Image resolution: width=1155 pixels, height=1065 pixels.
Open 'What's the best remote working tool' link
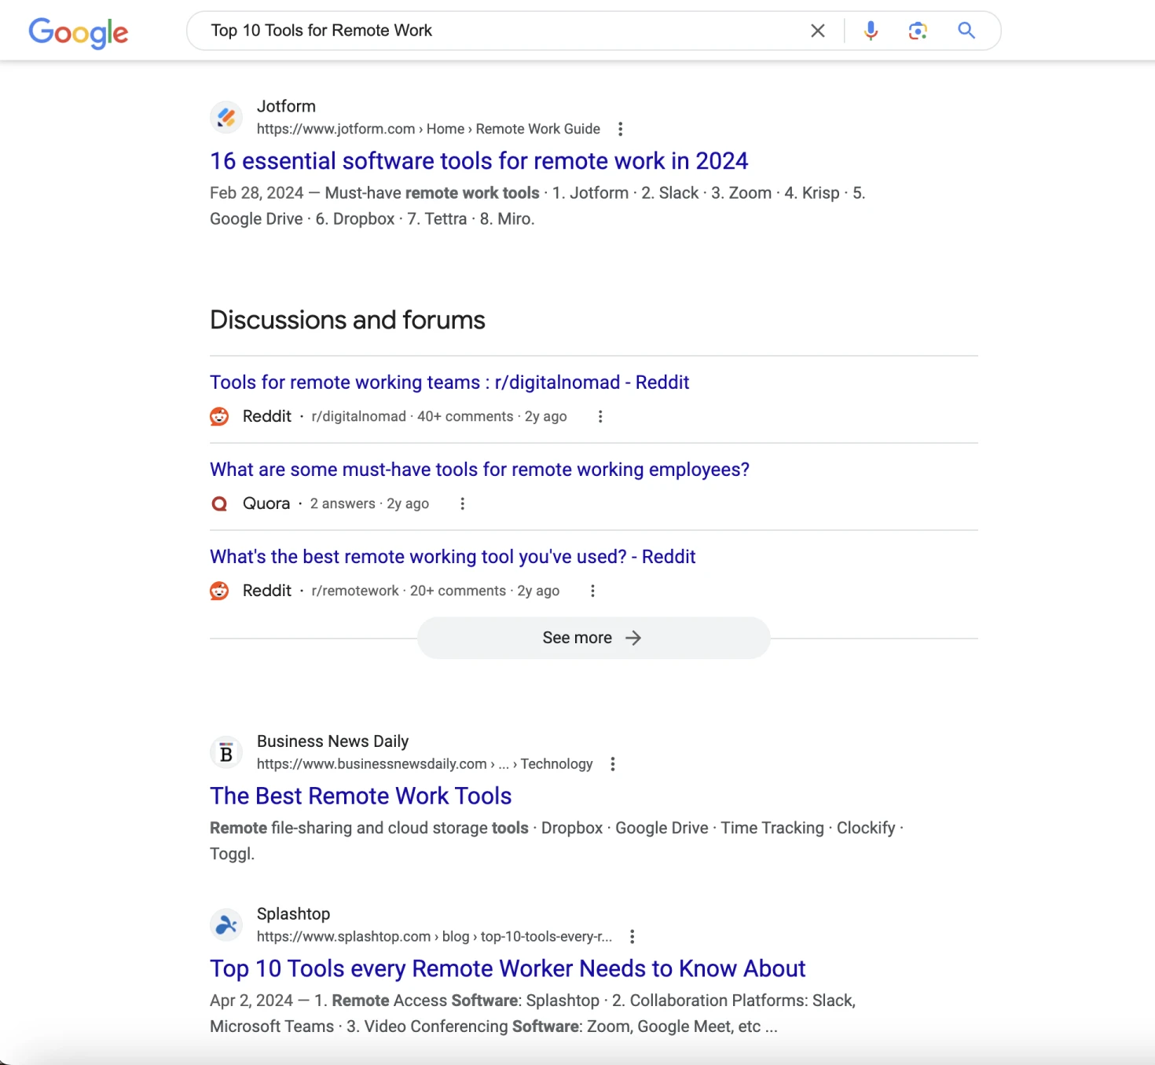click(453, 557)
